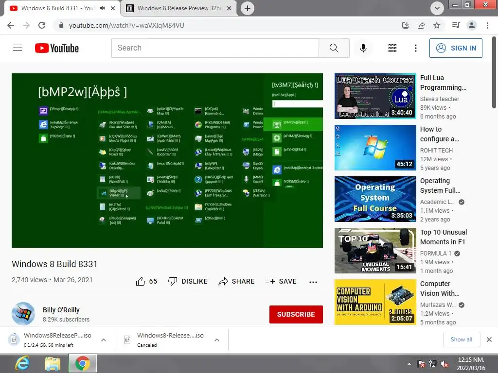The image size is (498, 373).
Task: Click Show all downloads
Action: click(462, 339)
